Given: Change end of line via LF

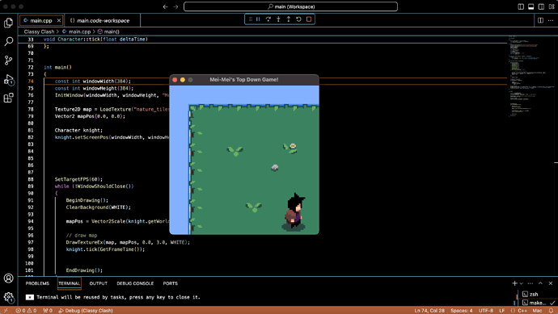Looking at the screenshot, I should pyautogui.click(x=501, y=311).
